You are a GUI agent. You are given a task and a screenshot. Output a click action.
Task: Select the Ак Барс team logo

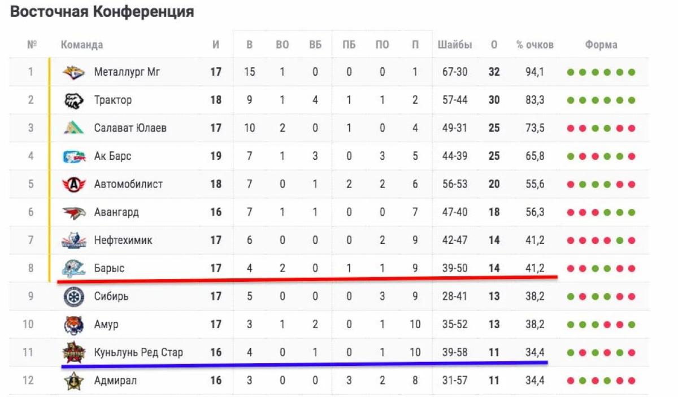(74, 156)
